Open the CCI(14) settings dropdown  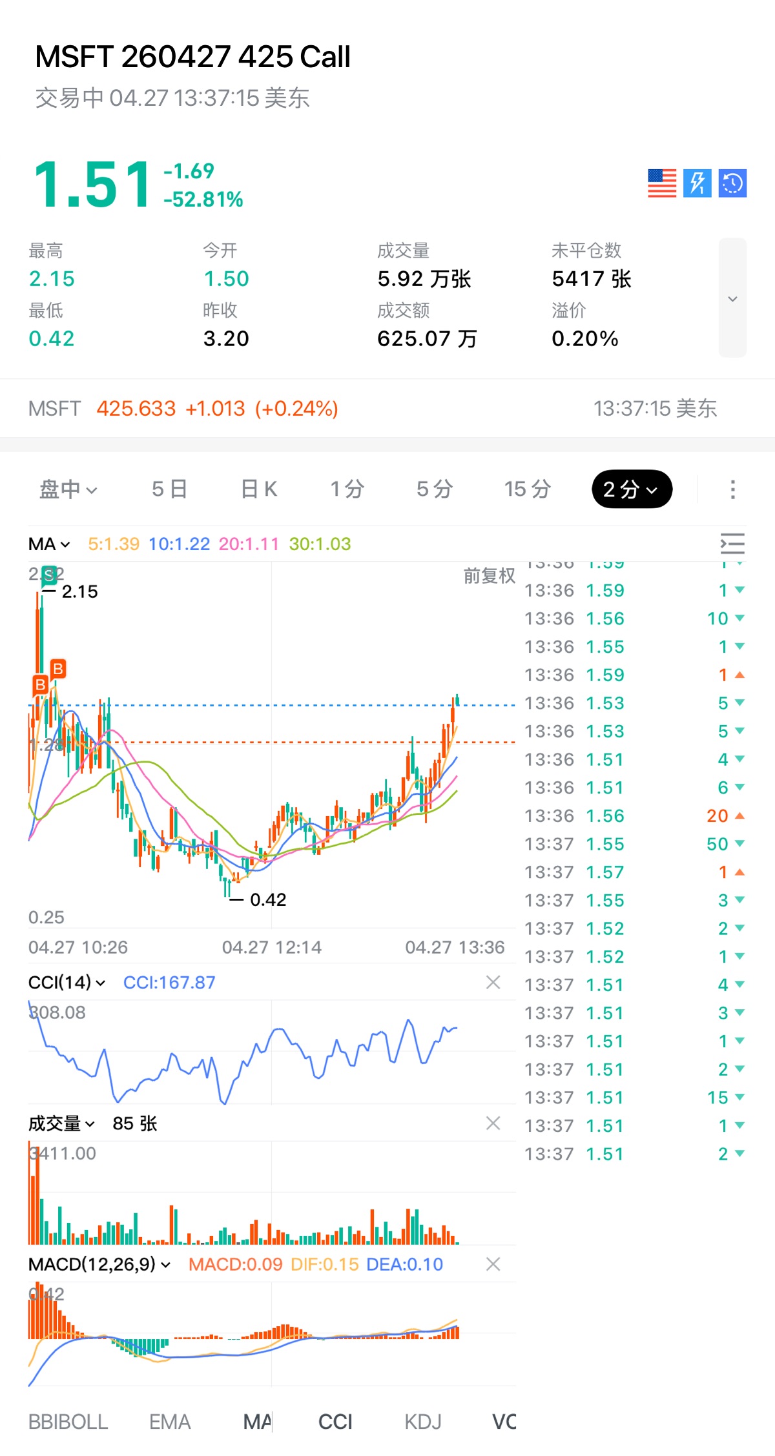(x=67, y=982)
